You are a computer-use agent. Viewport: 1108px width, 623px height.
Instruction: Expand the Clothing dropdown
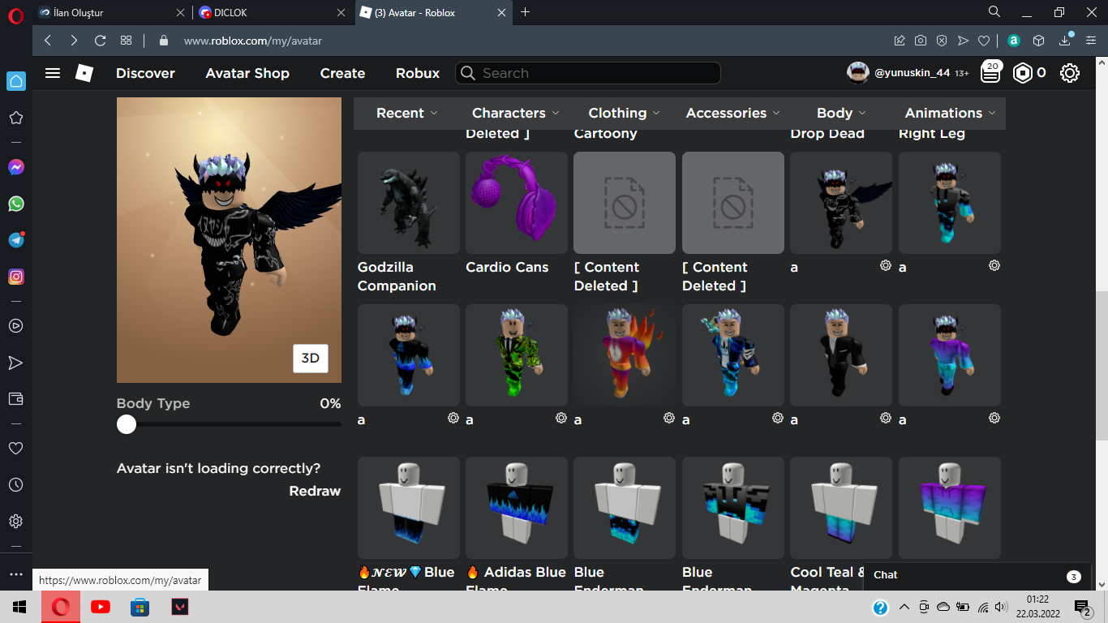point(624,113)
